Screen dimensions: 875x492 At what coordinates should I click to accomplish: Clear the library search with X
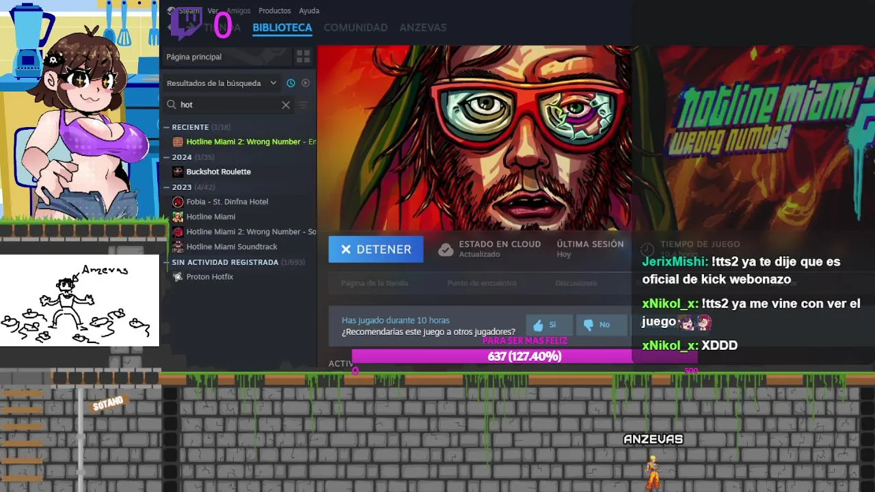pyautogui.click(x=286, y=105)
